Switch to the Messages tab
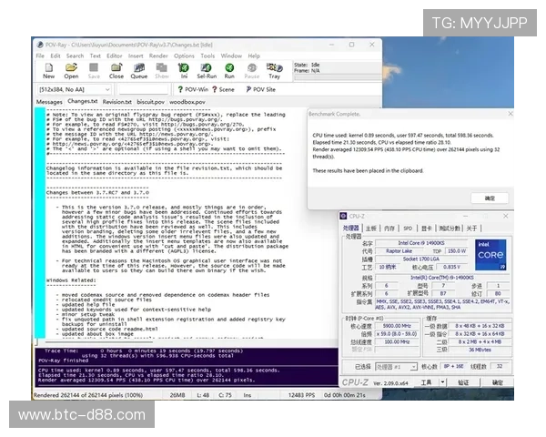This screenshot has height=437, width=546. 49,102
